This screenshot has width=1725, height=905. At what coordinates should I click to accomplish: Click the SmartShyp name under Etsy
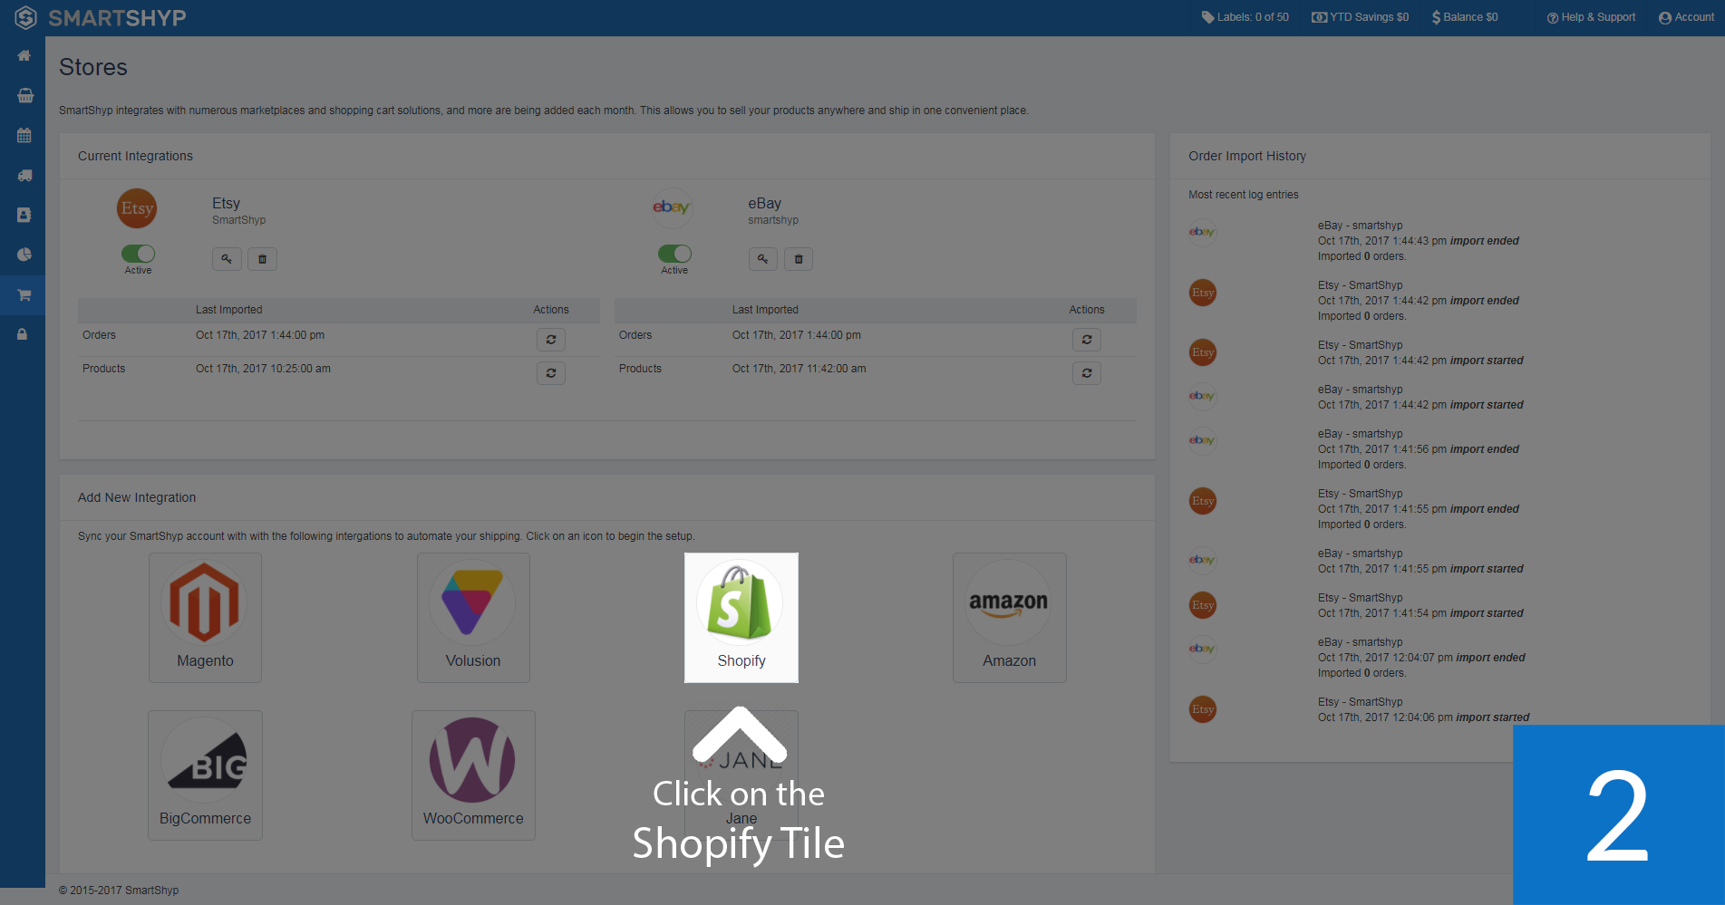239,220
